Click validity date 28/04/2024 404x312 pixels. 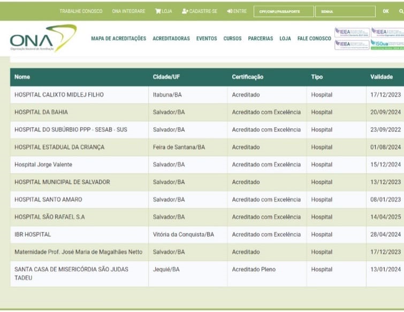tap(385, 235)
